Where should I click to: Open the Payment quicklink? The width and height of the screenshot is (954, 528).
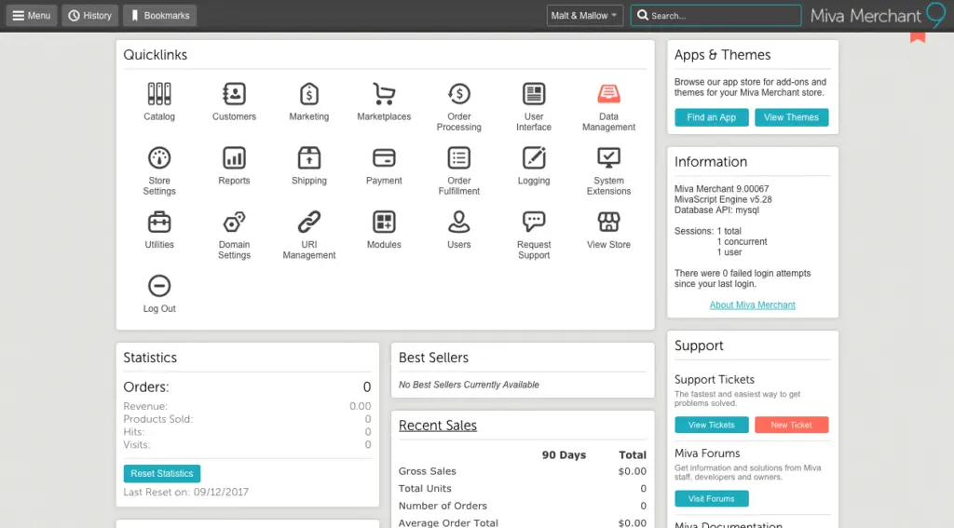[x=384, y=166]
